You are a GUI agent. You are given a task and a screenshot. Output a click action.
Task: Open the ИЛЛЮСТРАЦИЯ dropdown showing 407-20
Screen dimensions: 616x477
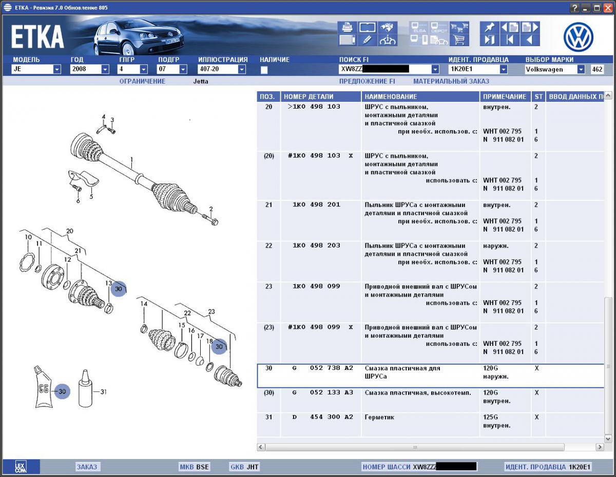pyautogui.click(x=242, y=69)
